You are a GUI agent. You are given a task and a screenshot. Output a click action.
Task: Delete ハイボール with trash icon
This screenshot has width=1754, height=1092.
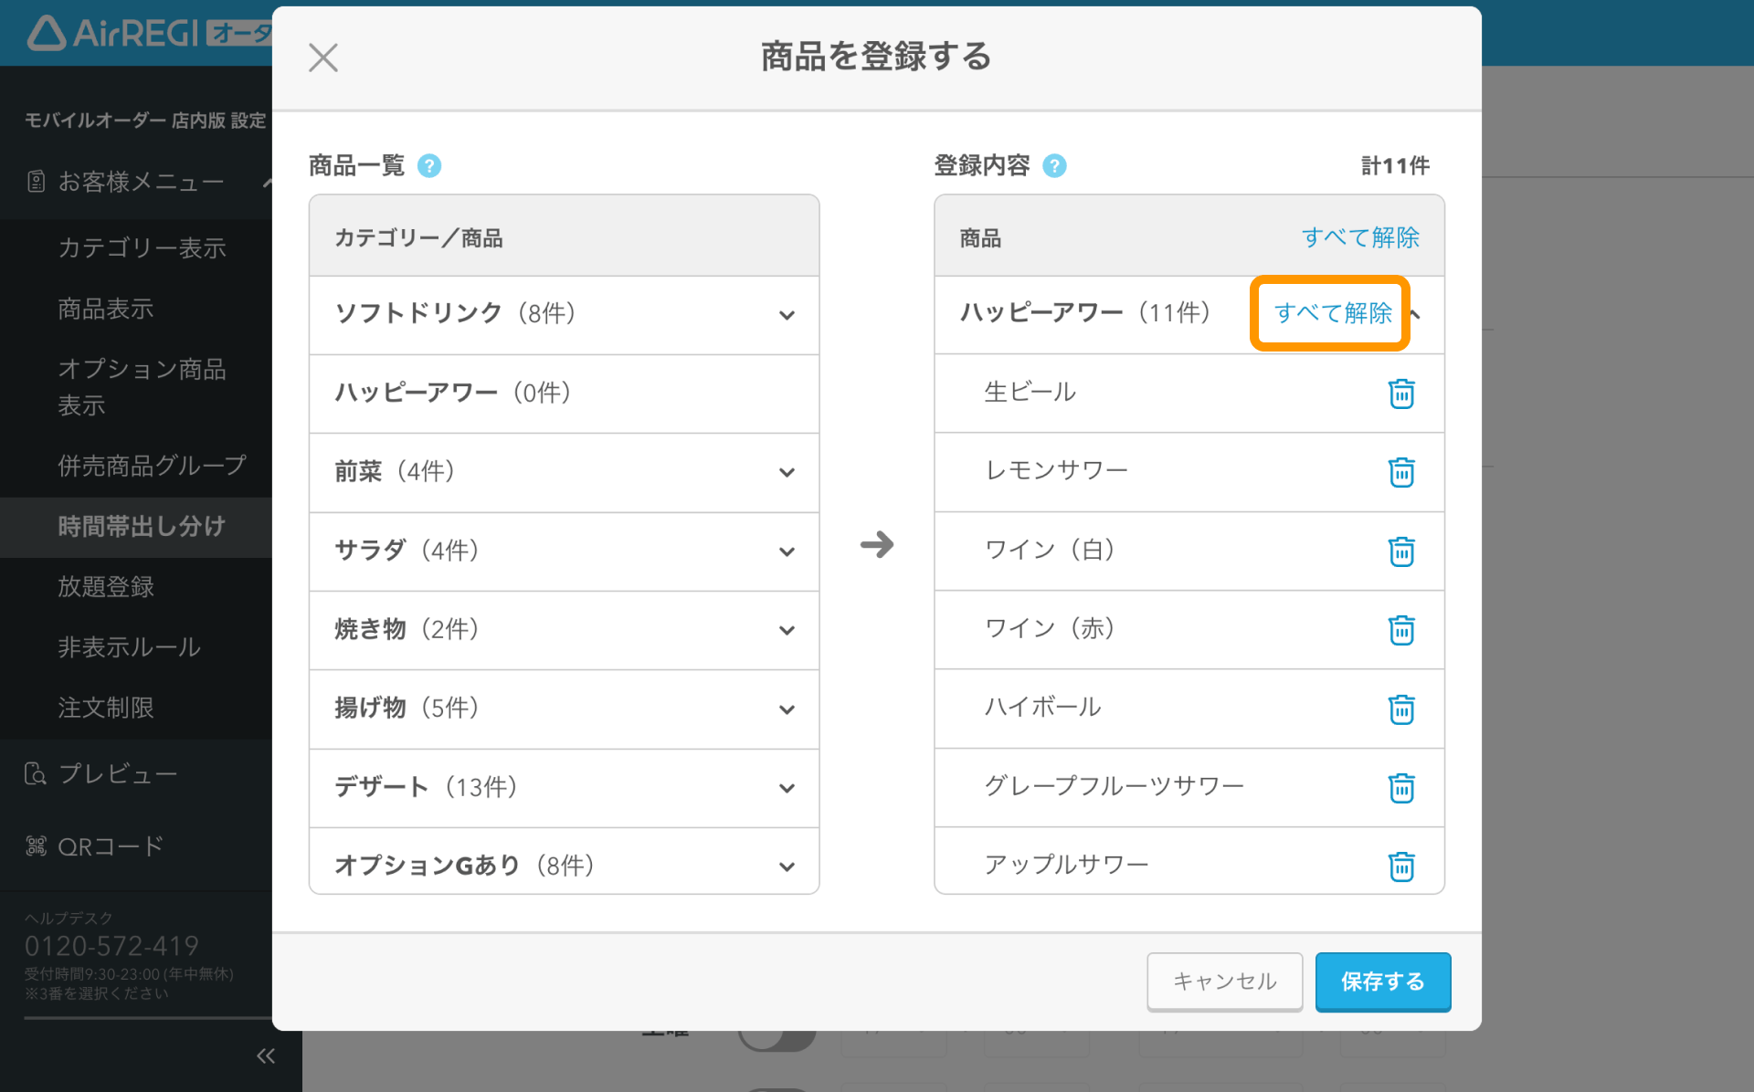1401,709
